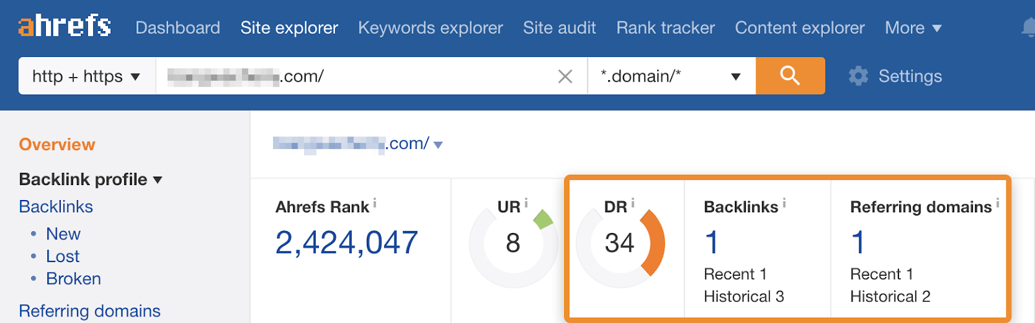The width and height of the screenshot is (1035, 323).
Task: Open Keywords explorer from top navigation
Action: (430, 28)
